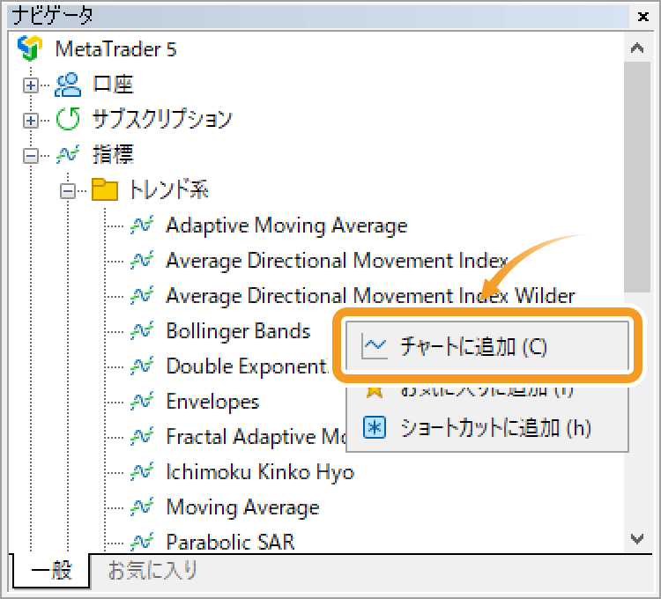Click the scrollbar up arrow

(x=637, y=48)
